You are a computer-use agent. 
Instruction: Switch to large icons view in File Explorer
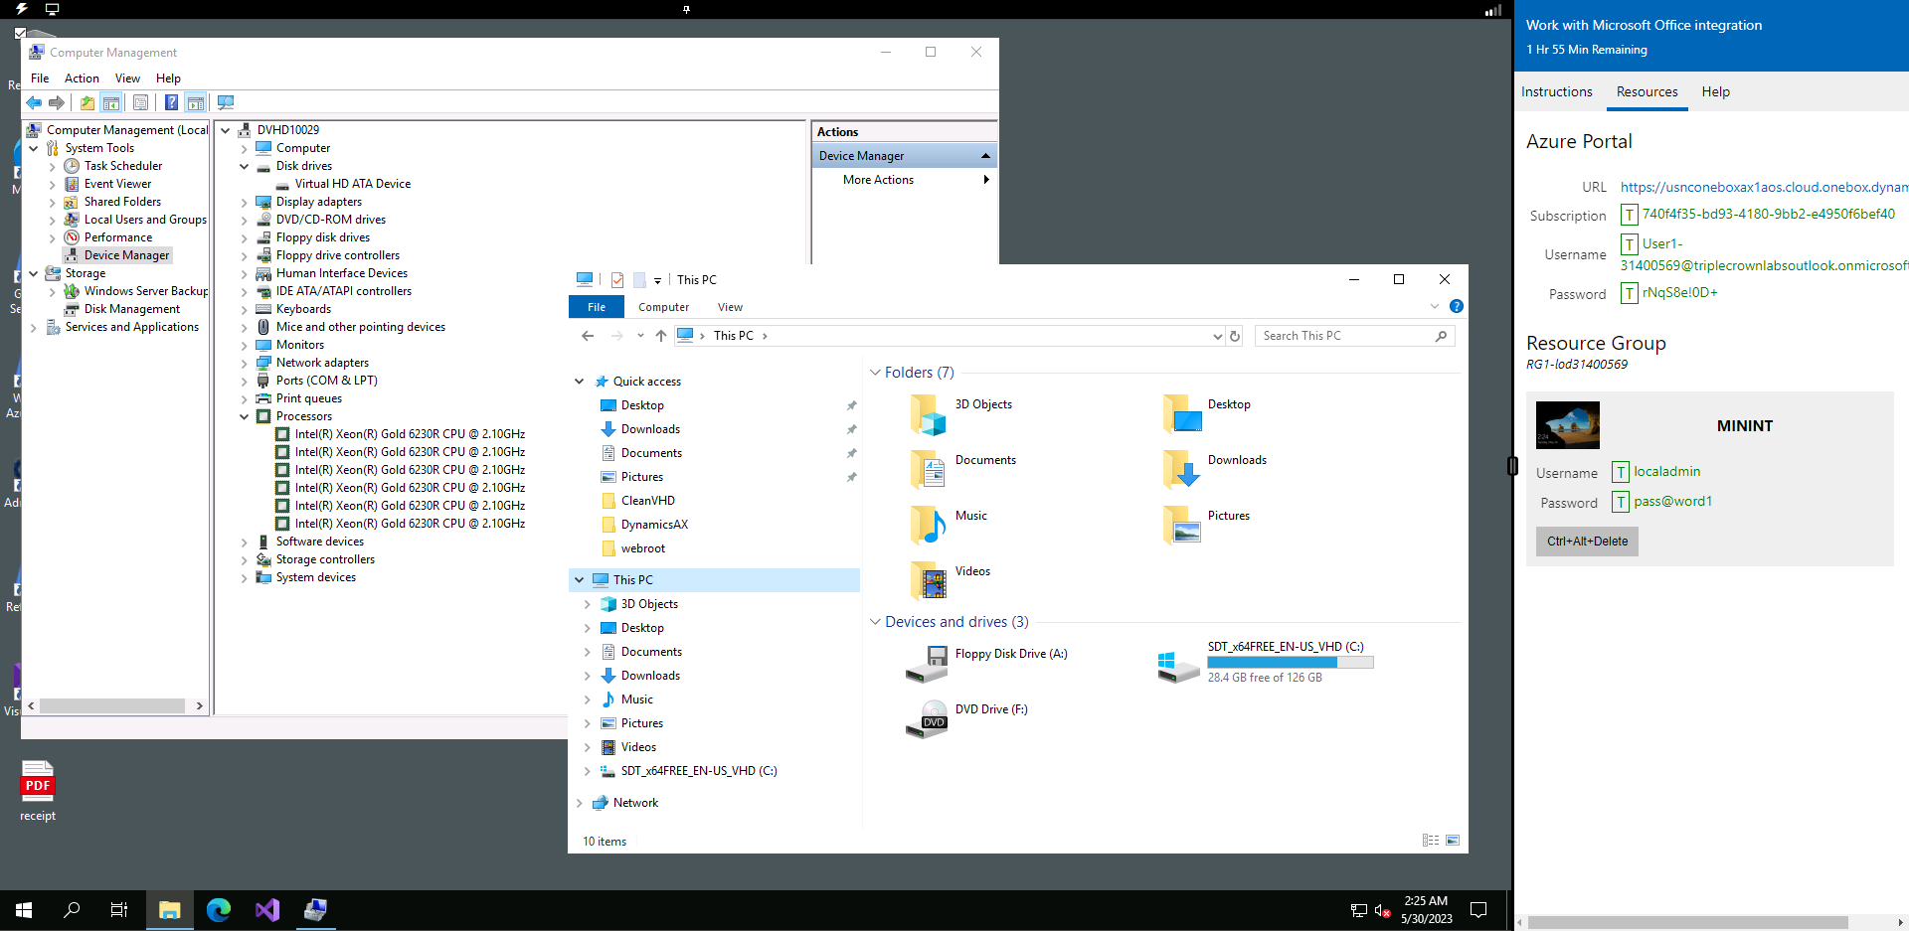(1453, 841)
